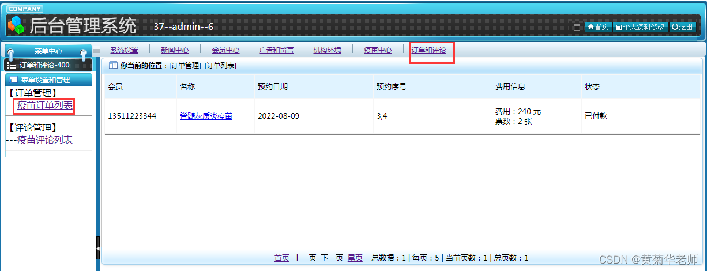The width and height of the screenshot is (707, 271).
Task: Click the date cell 2022-08-09
Action: 279,116
